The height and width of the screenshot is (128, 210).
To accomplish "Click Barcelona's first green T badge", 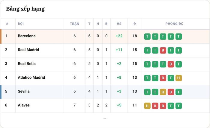I will (x=147, y=36).
